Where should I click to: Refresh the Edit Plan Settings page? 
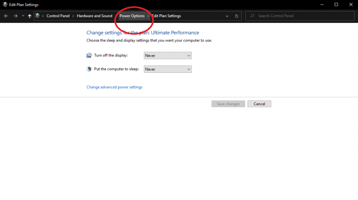coord(237,16)
